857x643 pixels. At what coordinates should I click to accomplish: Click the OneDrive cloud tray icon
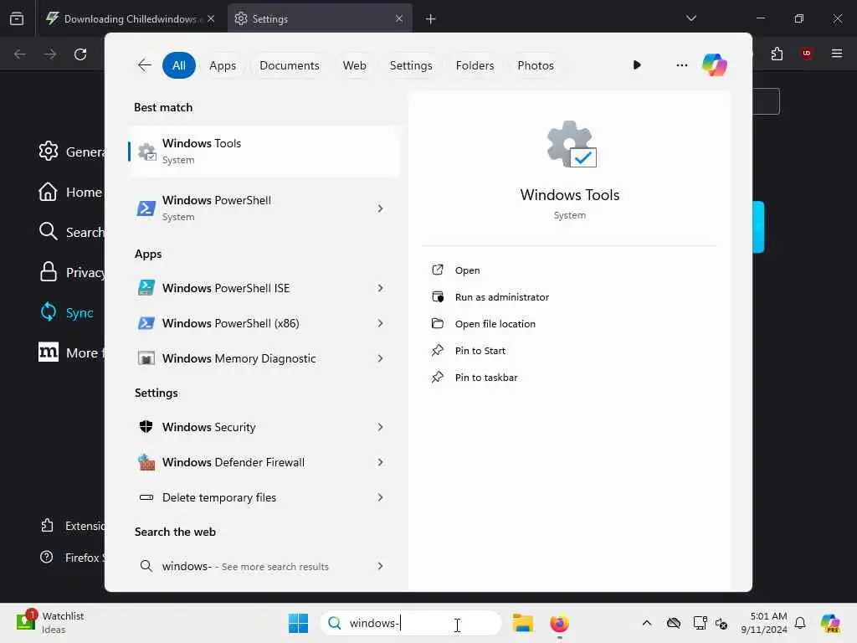[674, 623]
